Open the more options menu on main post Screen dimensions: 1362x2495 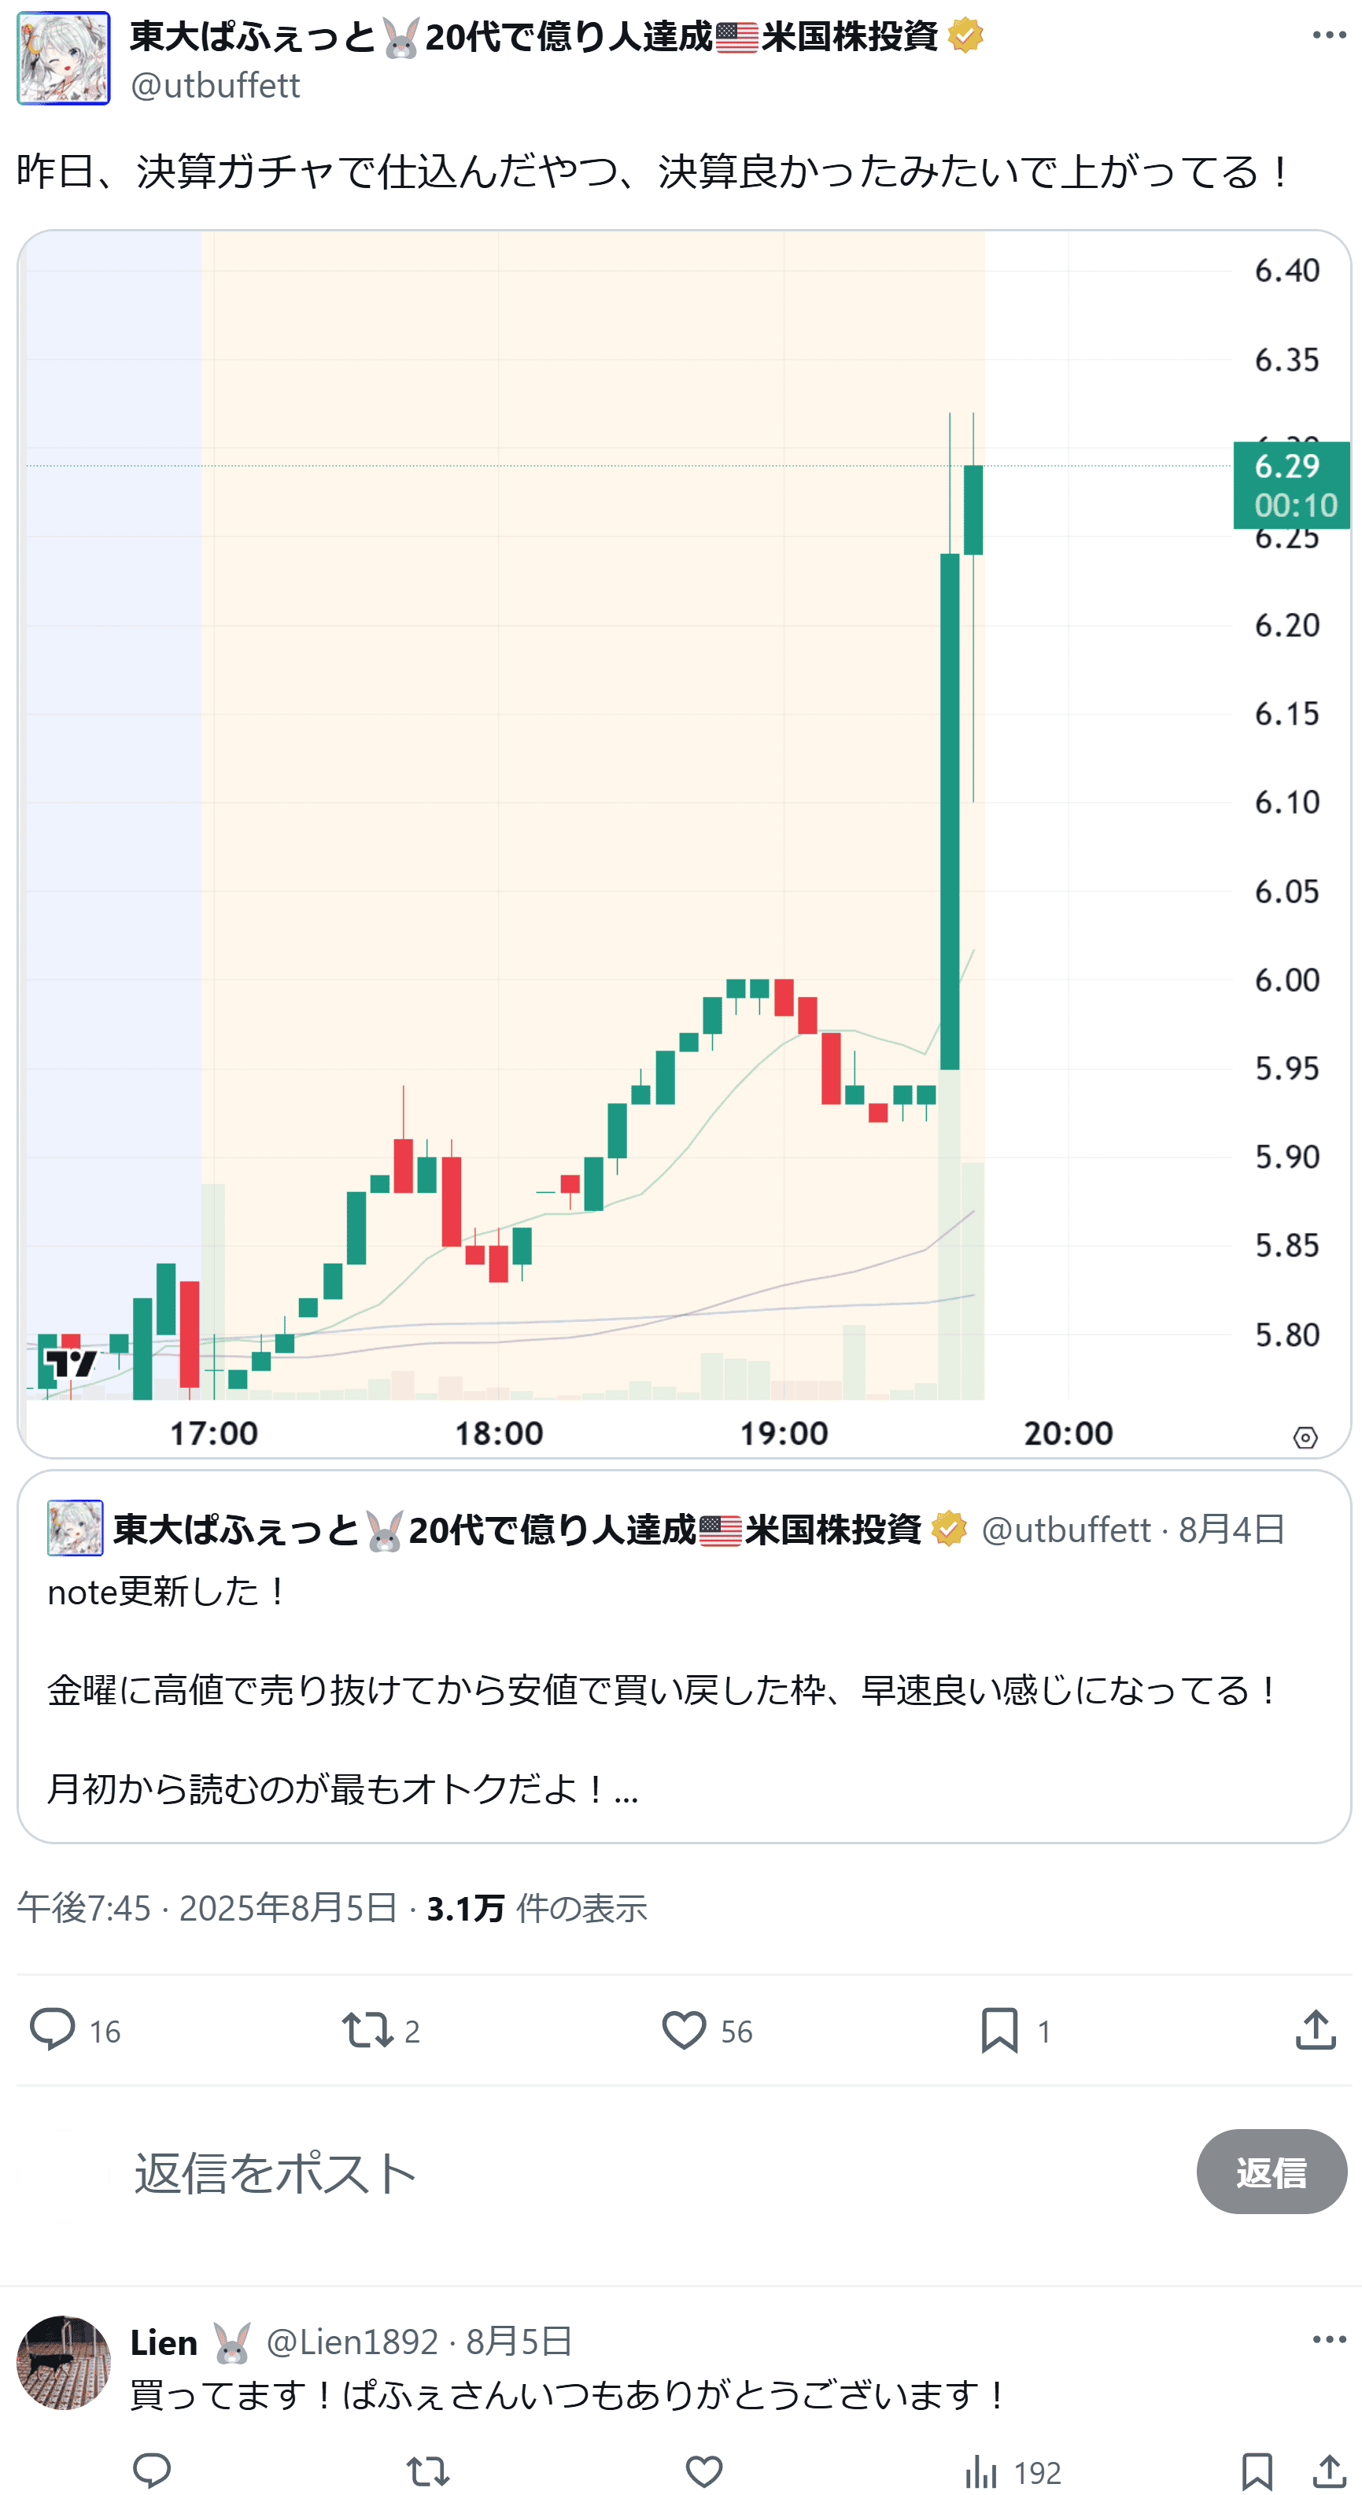coord(1328,36)
